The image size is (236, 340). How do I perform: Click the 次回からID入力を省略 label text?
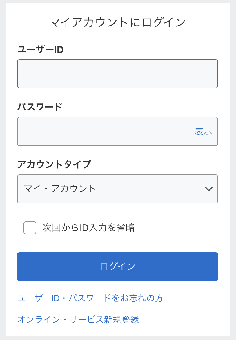89,228
